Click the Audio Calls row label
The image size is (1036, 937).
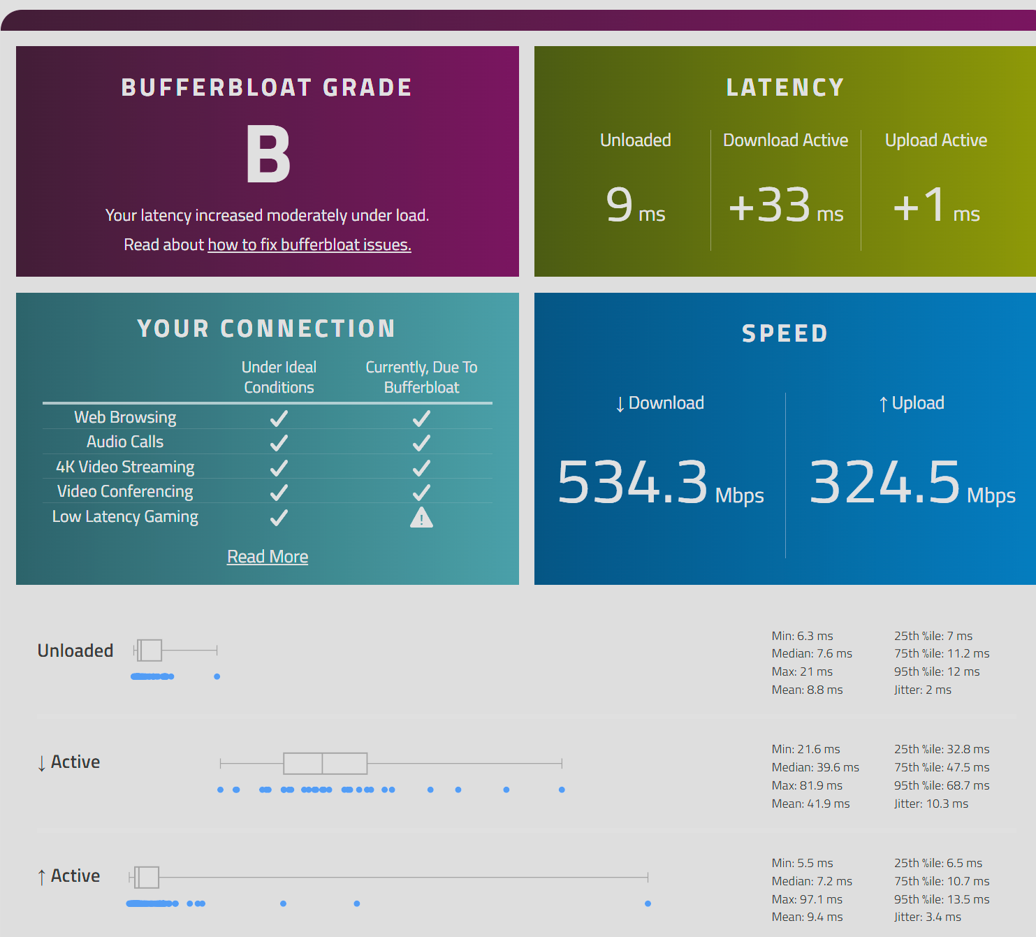(125, 442)
